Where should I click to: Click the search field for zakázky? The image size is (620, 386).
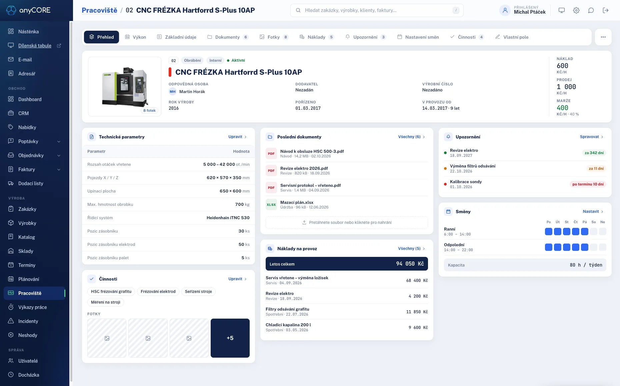tap(377, 10)
